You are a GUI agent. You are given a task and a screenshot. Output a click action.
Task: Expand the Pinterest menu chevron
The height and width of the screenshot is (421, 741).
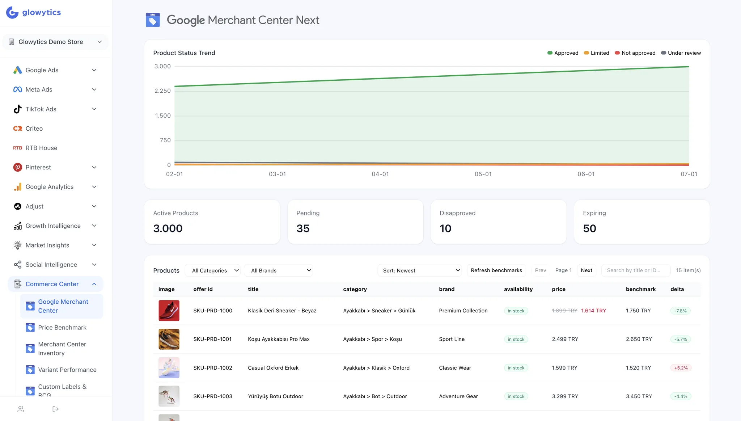(x=94, y=167)
